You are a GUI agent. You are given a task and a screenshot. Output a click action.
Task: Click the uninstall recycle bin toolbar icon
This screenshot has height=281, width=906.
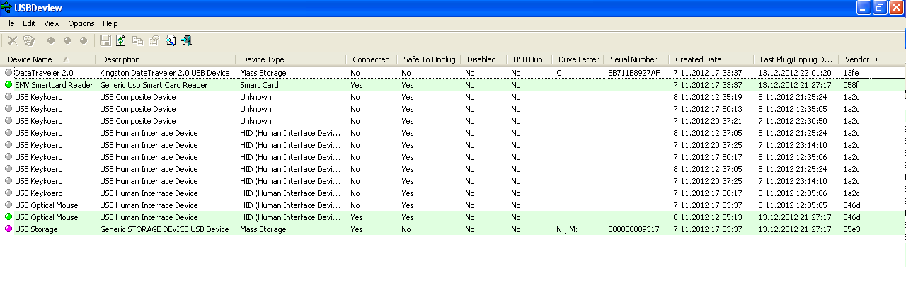click(29, 40)
